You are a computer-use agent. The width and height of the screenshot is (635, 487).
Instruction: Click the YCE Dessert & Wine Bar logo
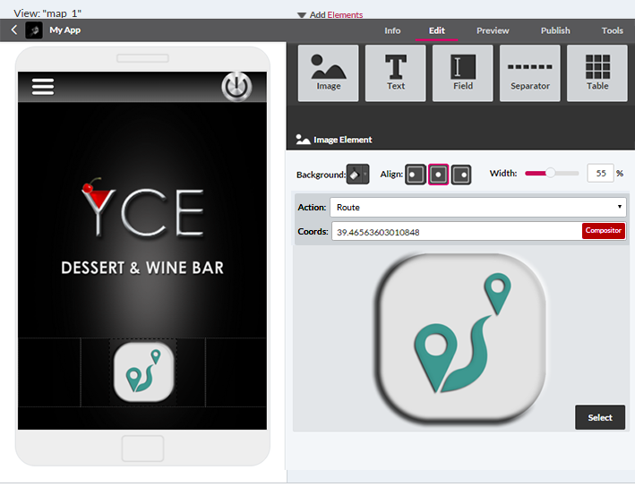(x=142, y=226)
